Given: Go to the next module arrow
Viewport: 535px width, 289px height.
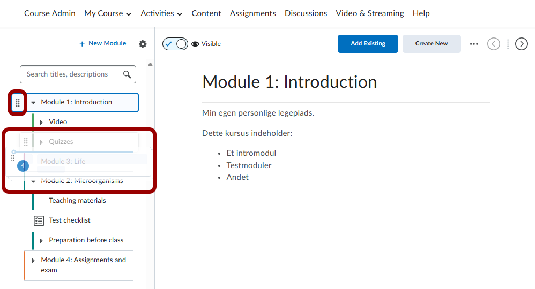Looking at the screenshot, I should (x=521, y=44).
